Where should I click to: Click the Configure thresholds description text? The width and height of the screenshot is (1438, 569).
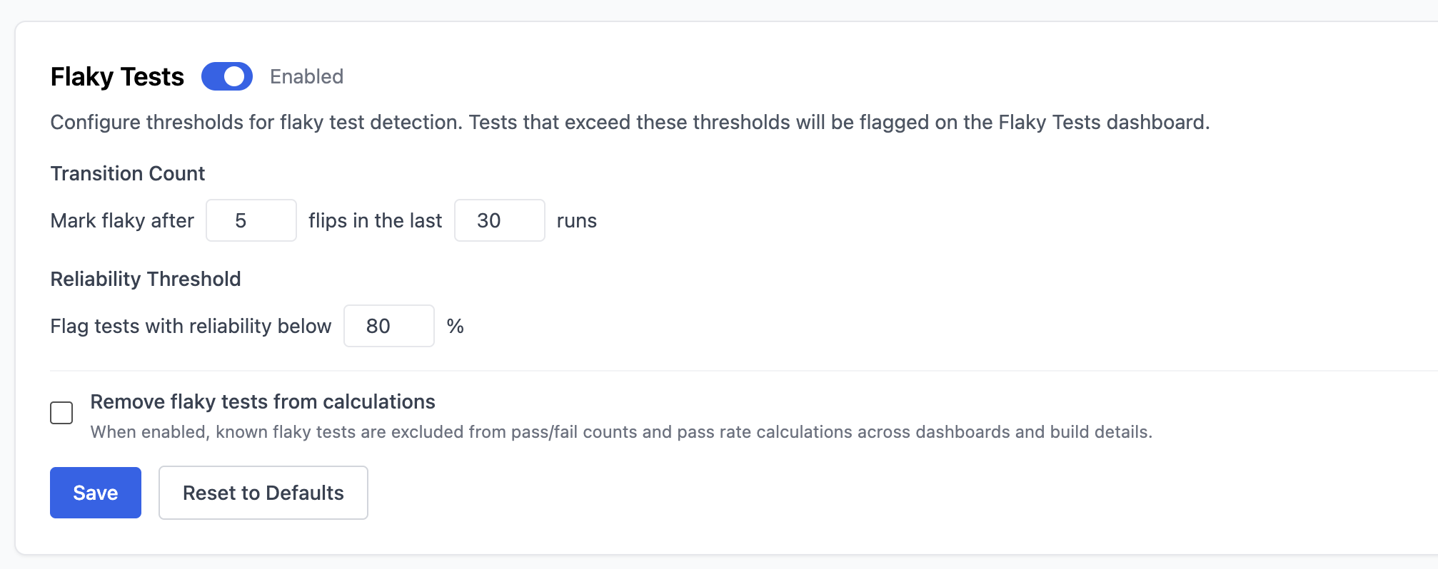coord(630,122)
